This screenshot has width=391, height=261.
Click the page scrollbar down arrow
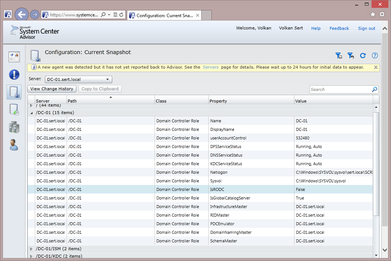pos(385,250)
